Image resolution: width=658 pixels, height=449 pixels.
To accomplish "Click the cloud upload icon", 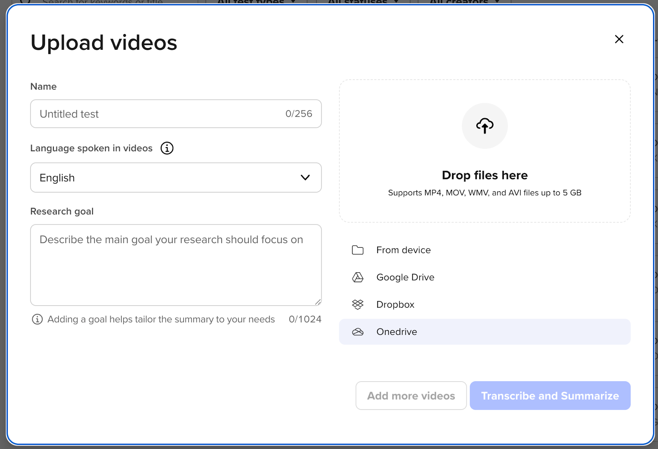I will [x=484, y=126].
